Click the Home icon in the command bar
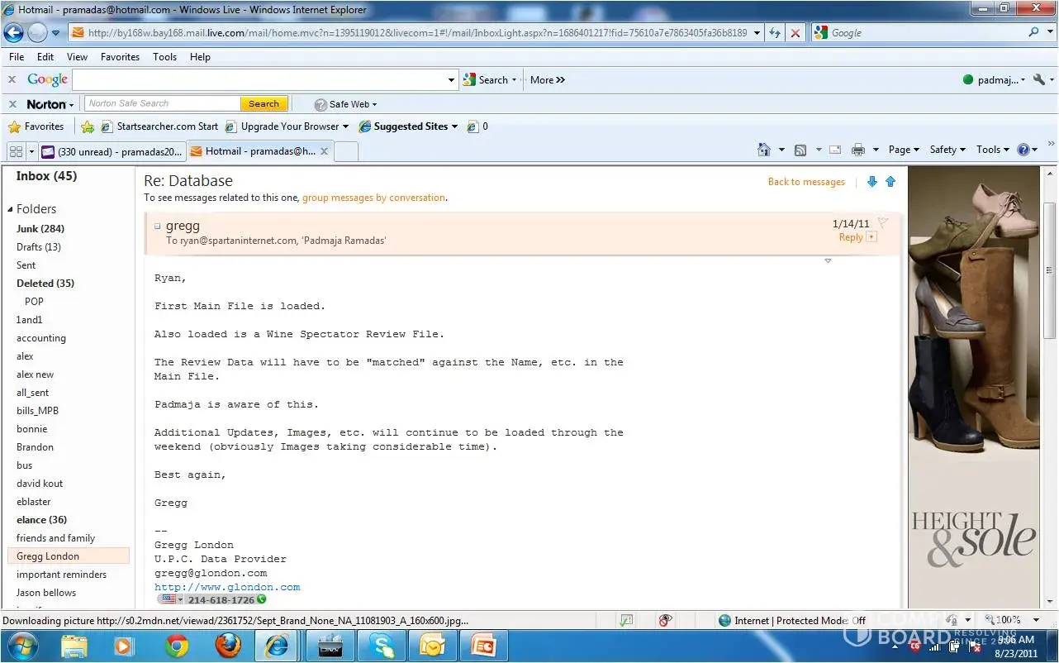Screen dimensions: 1059x663 click(x=765, y=150)
